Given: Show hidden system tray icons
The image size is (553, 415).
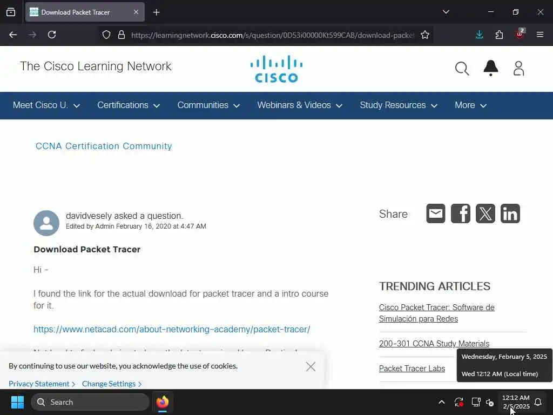Looking at the screenshot, I should pos(442,402).
